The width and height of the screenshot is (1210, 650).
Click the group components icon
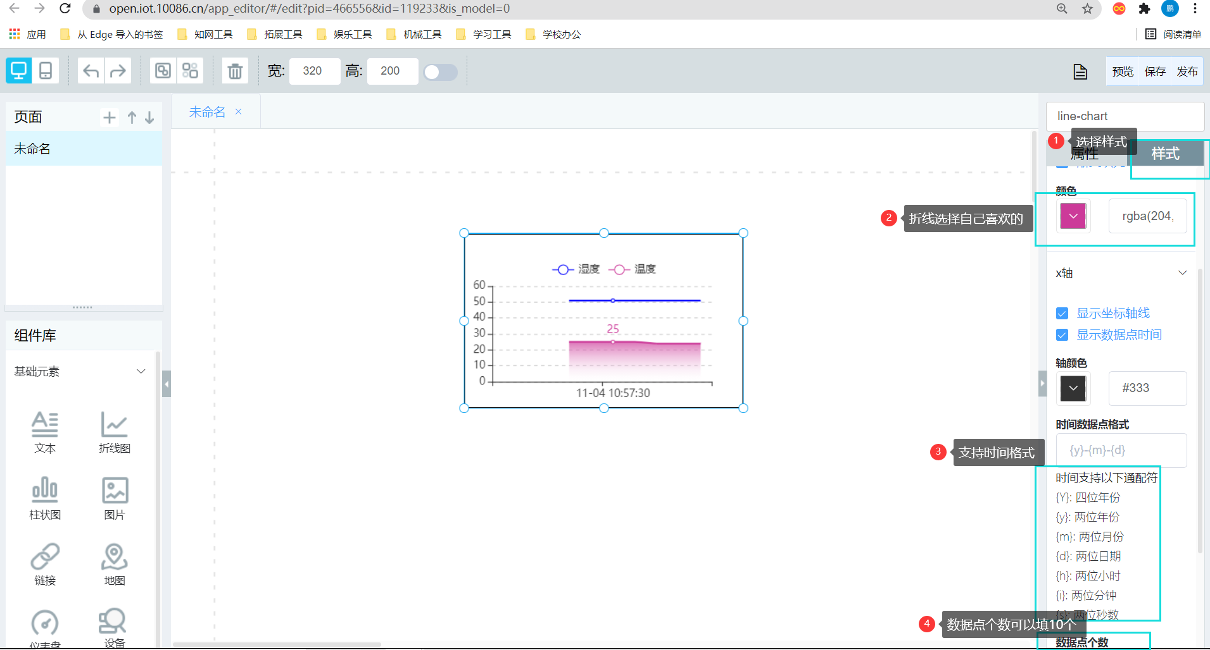coord(163,71)
